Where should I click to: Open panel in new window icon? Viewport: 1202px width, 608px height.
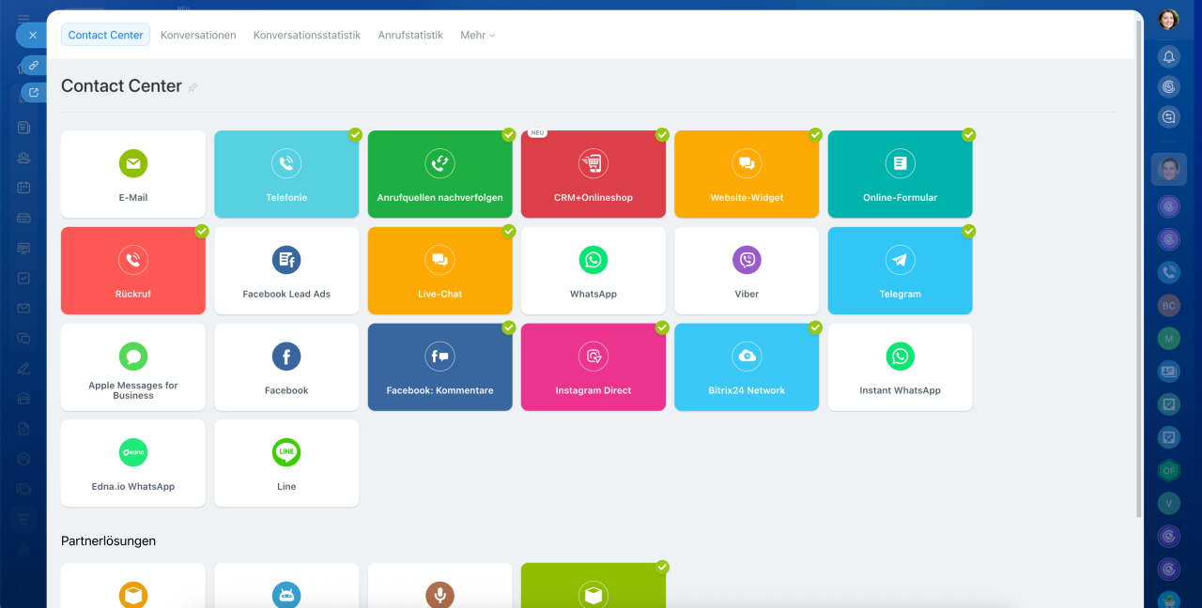coord(33,92)
